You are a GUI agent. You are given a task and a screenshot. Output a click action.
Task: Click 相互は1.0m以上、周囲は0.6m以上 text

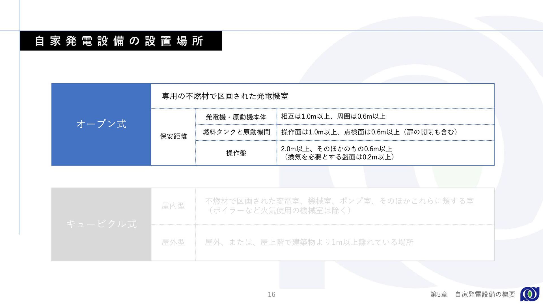(x=333, y=116)
